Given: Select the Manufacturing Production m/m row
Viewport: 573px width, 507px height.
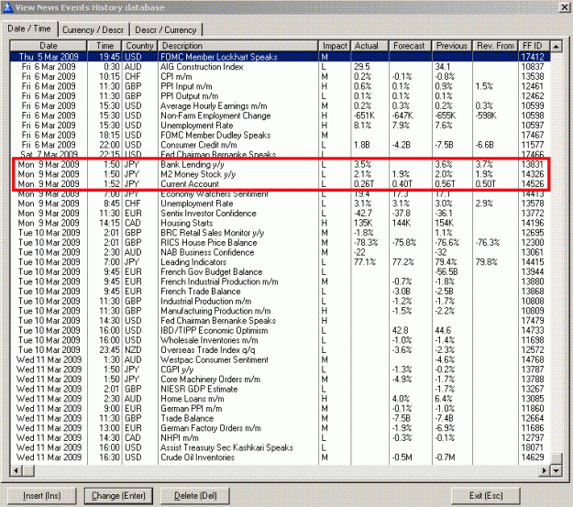Looking at the screenshot, I should [x=281, y=311].
